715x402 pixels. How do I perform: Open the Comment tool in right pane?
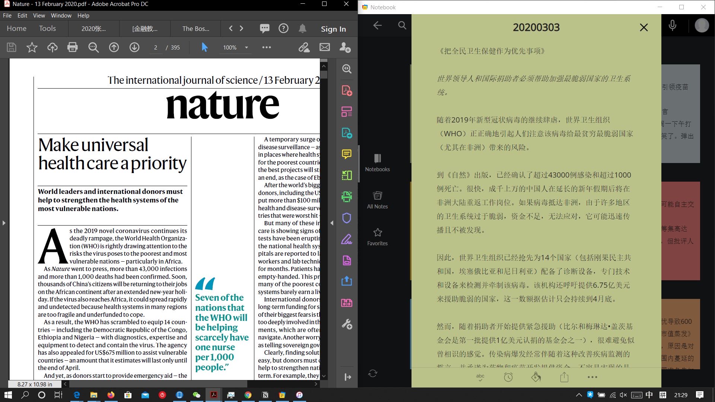347,154
